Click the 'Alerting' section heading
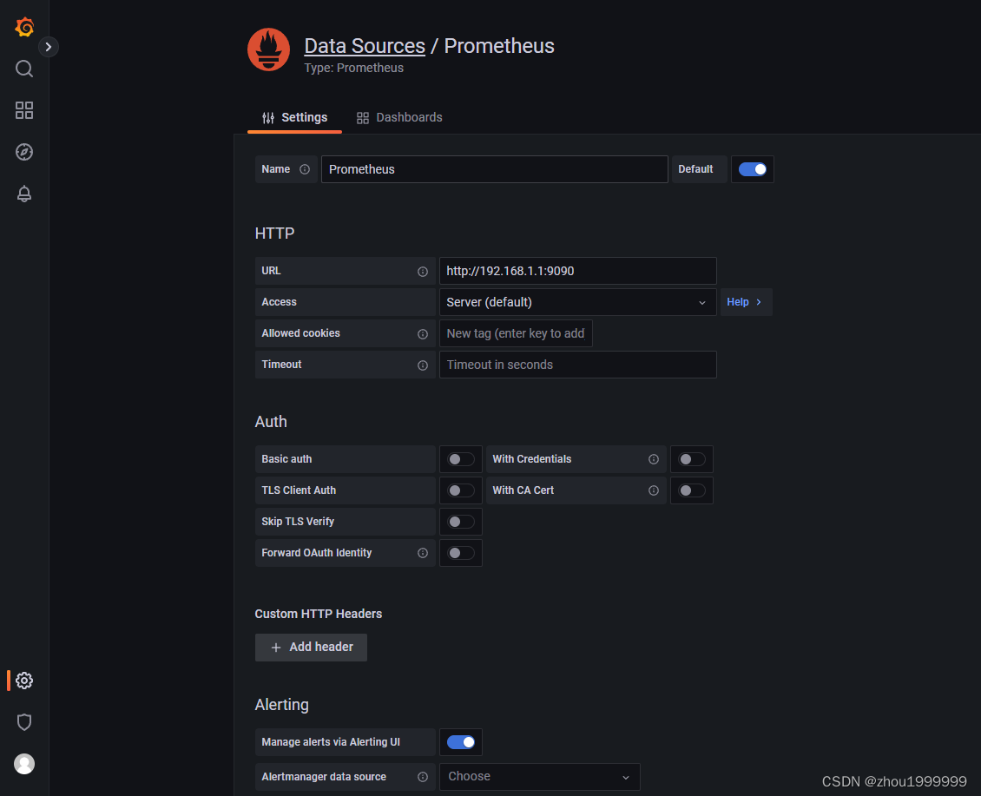The width and height of the screenshot is (981, 796). click(x=281, y=705)
